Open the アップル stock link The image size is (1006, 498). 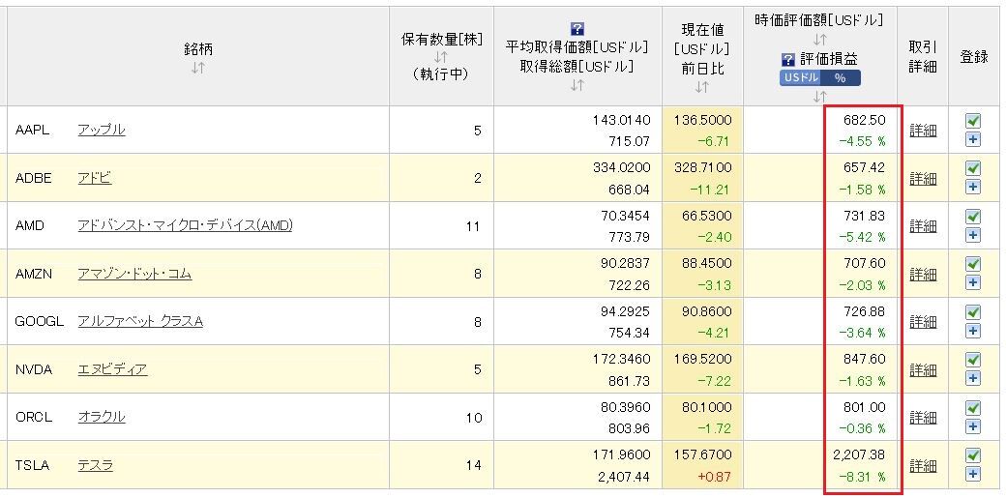pos(102,130)
